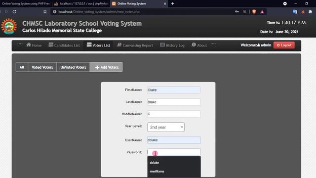Screen dimensions: 316x178
Task: Click the site info icon in address bar
Action: [54, 12]
